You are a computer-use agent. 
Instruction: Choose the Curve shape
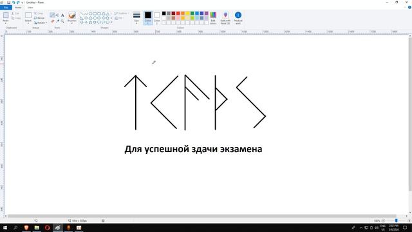point(86,14)
